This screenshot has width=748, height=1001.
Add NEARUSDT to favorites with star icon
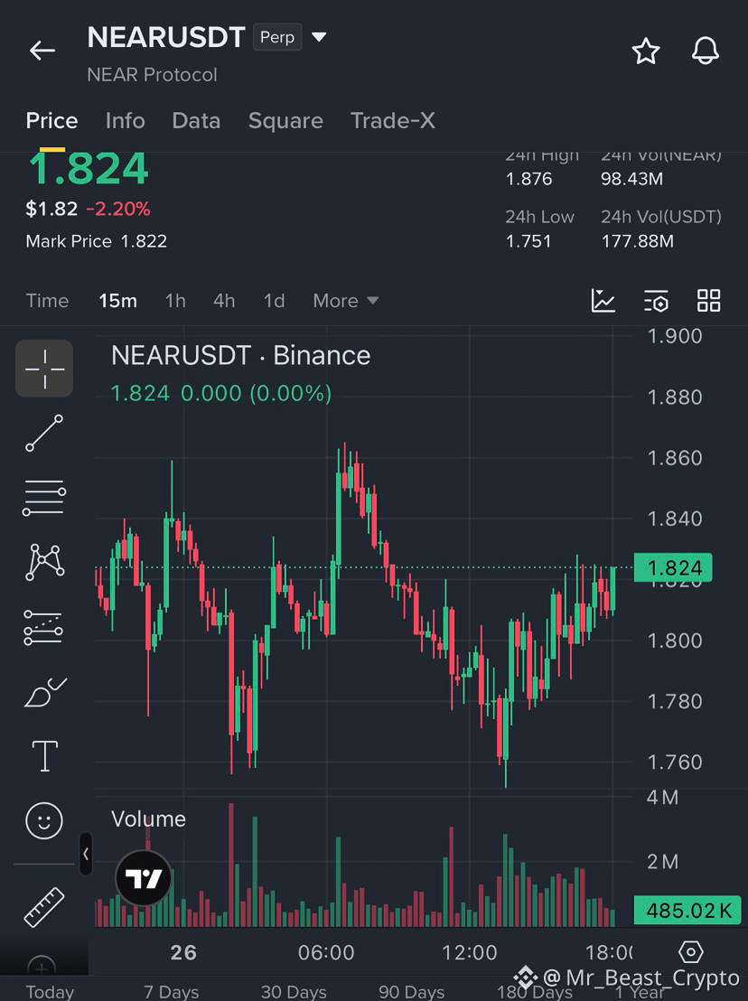pos(645,51)
